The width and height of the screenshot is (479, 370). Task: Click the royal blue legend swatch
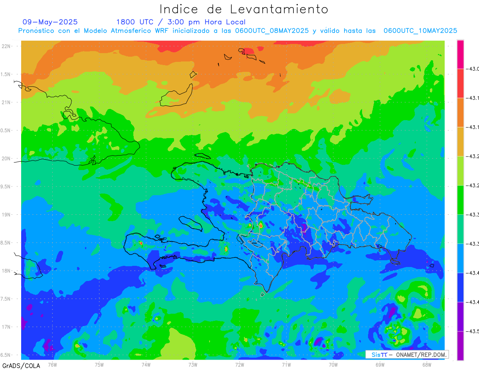(x=460, y=287)
